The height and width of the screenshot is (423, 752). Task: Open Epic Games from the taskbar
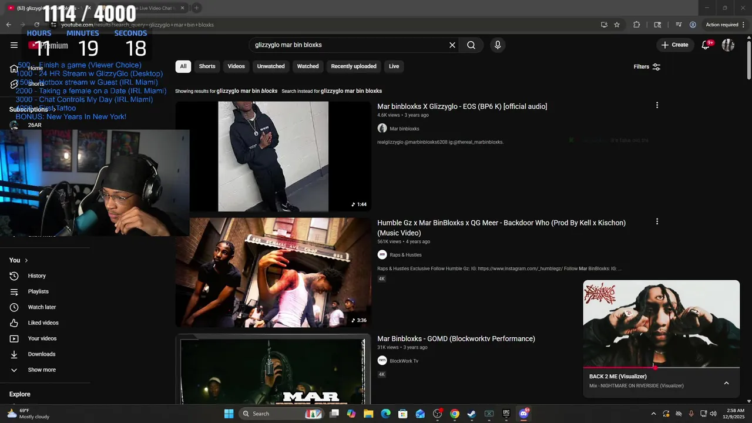tap(506, 414)
